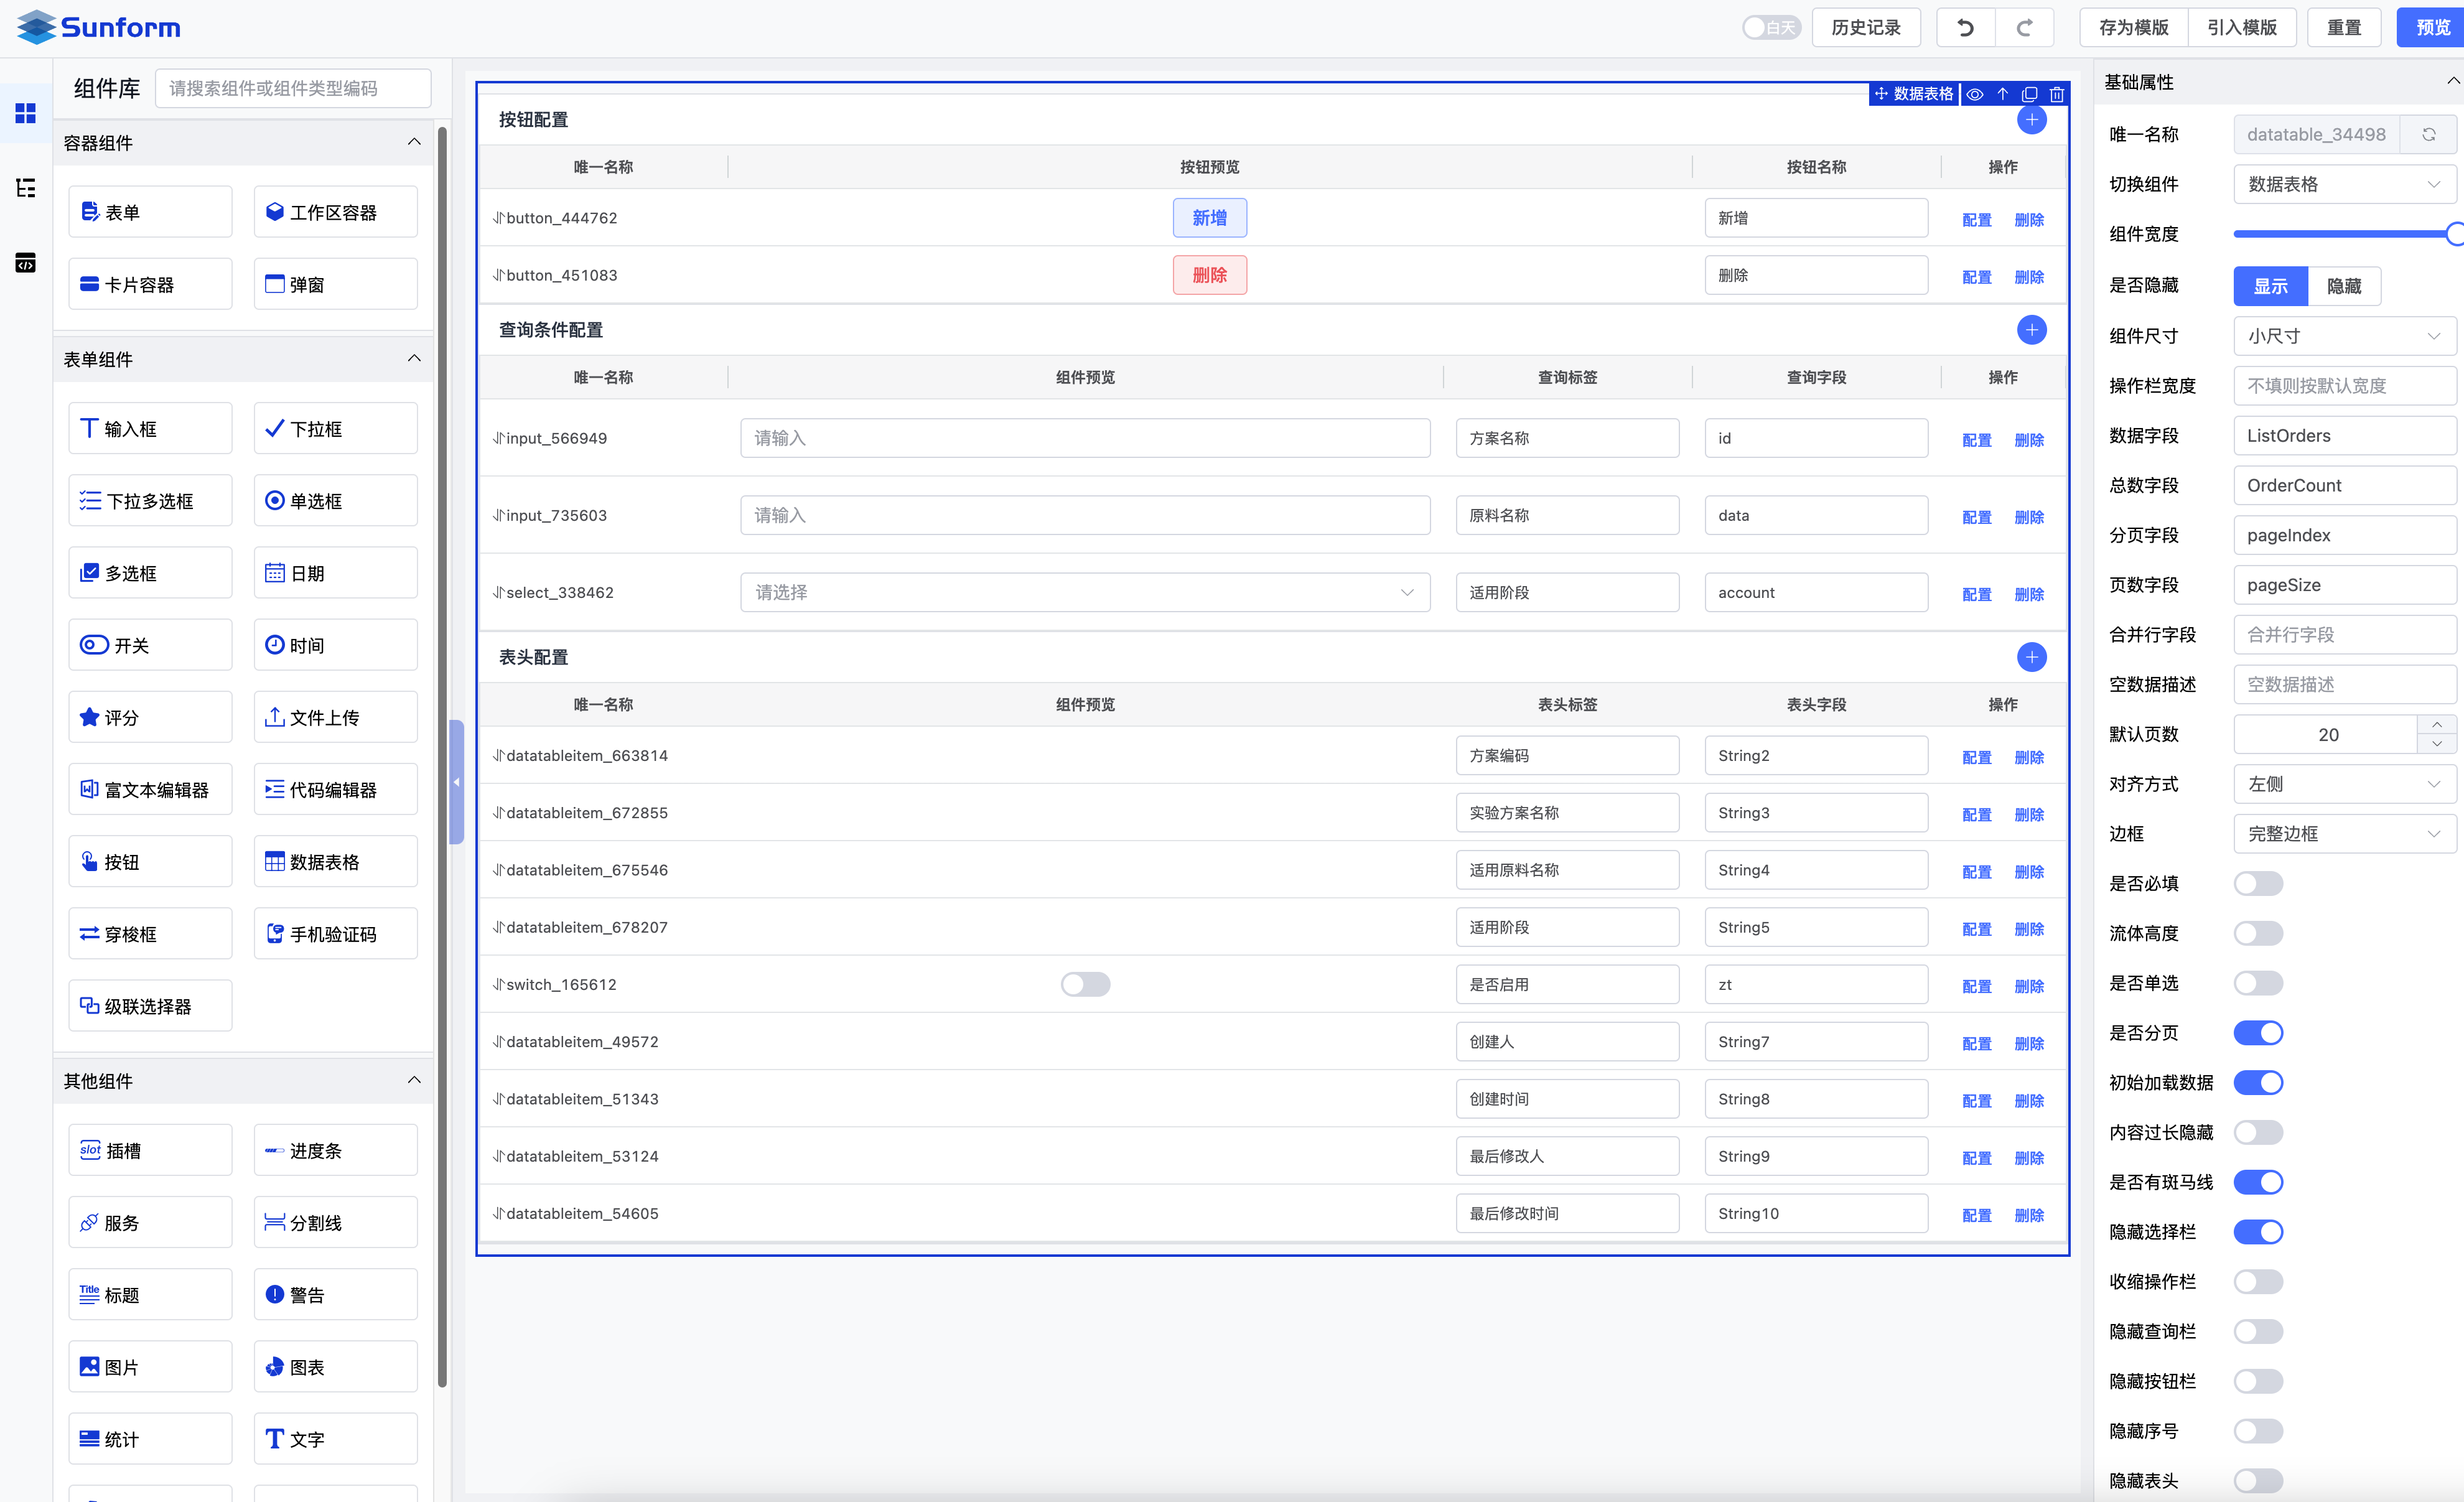Toggle the 是否单选 switch
This screenshot has height=1502, width=2464.
2258,983
